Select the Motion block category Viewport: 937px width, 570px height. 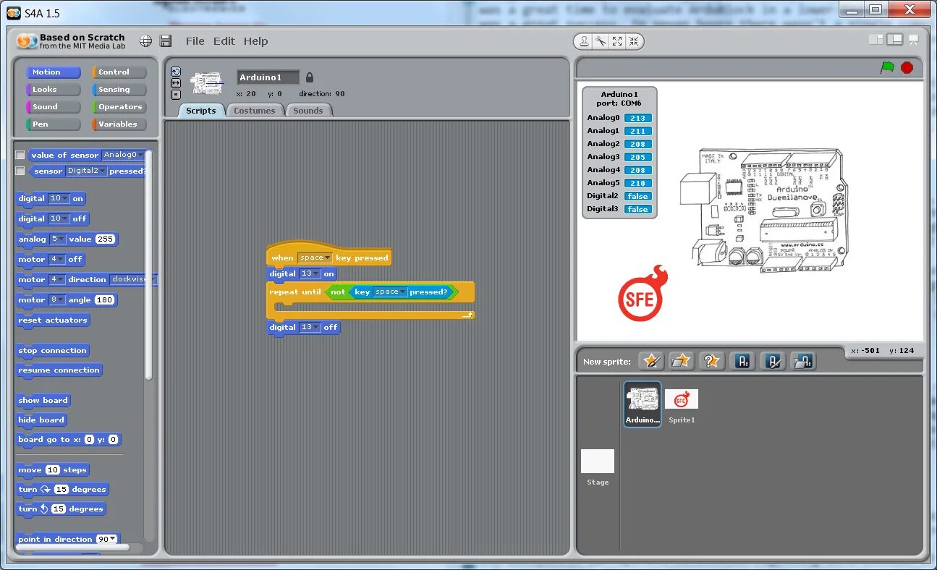click(53, 72)
